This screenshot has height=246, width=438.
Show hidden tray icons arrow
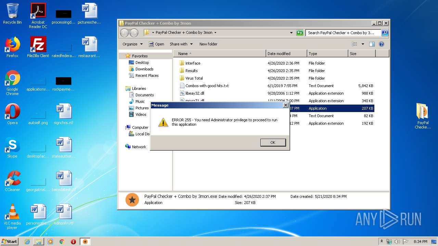tap(382, 241)
